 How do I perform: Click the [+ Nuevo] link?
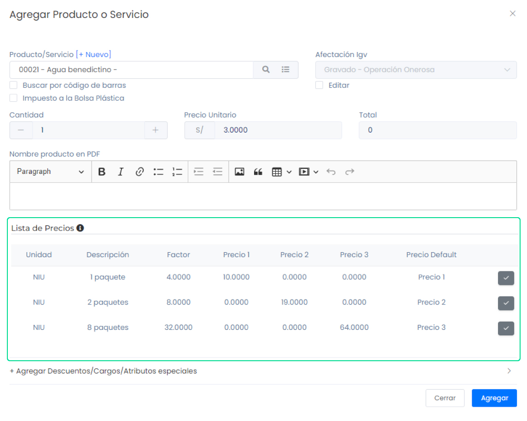point(93,54)
